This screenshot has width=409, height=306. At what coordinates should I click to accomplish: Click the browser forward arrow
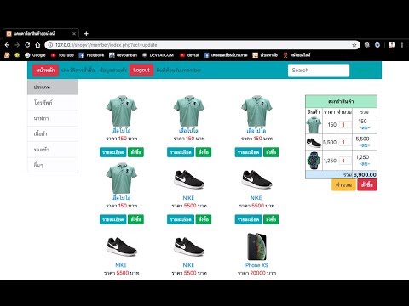pos(17,45)
